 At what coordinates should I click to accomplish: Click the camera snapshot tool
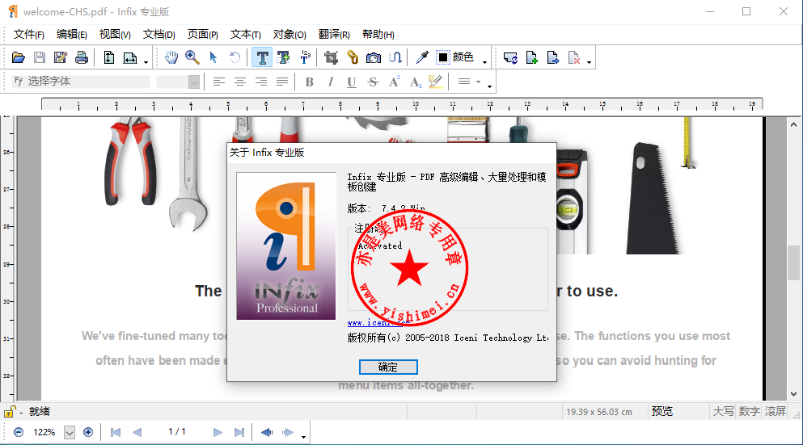(374, 57)
